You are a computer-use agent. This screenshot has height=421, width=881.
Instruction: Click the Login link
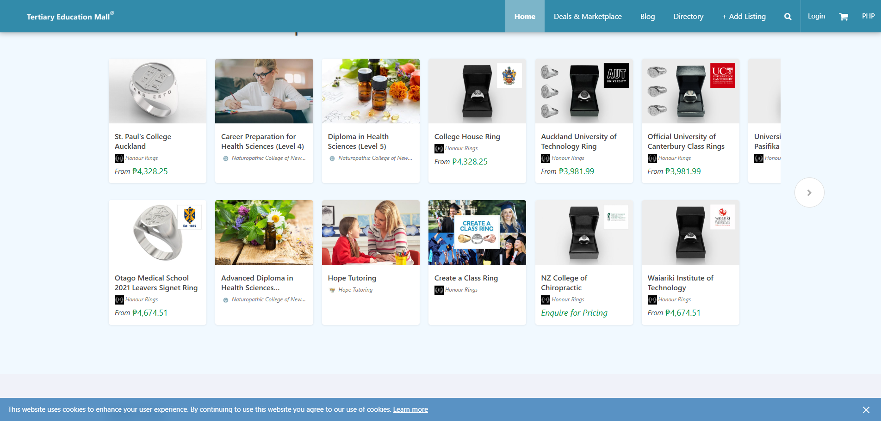pos(816,16)
